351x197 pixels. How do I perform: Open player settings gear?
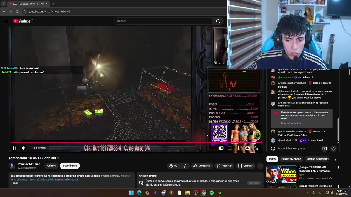pyautogui.click(x=239, y=148)
